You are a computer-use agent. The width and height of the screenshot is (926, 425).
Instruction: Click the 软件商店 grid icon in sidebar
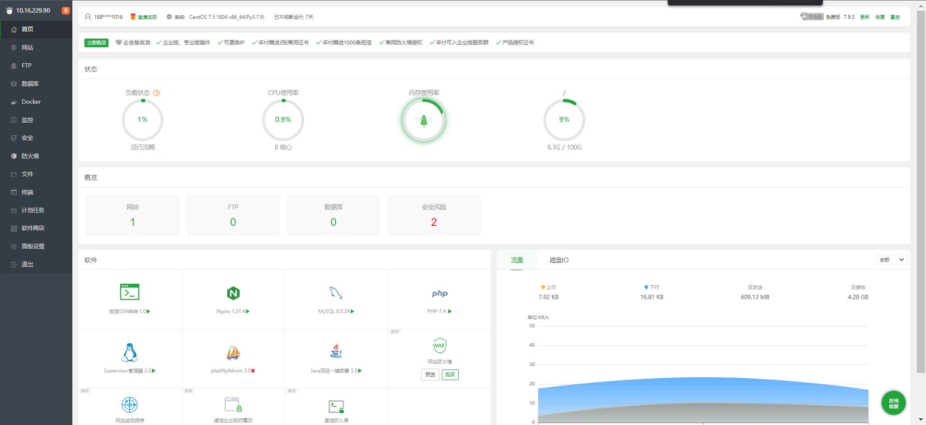14,228
